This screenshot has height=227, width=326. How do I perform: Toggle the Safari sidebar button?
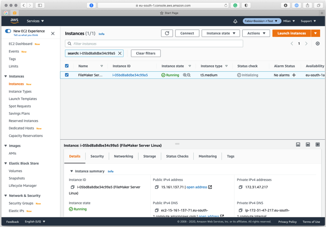40,5
